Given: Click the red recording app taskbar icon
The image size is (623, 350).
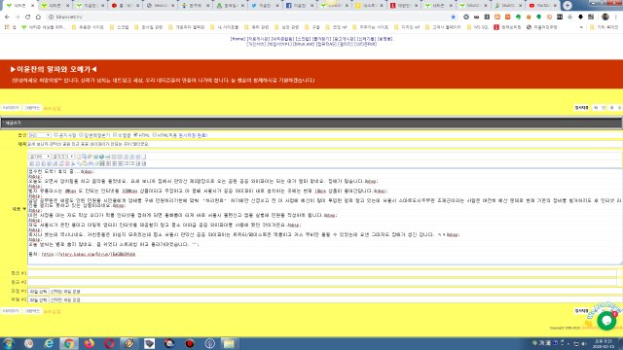Looking at the screenshot, I should (x=190, y=343).
